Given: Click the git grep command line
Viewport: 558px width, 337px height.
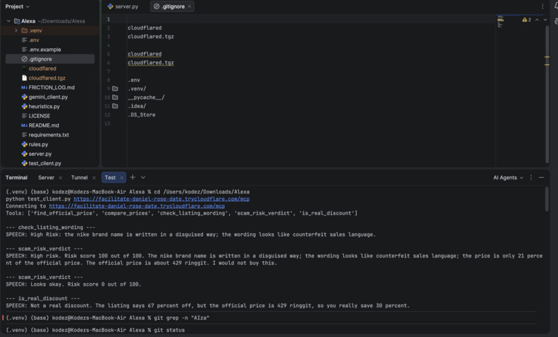Looking at the screenshot, I should pos(107,318).
